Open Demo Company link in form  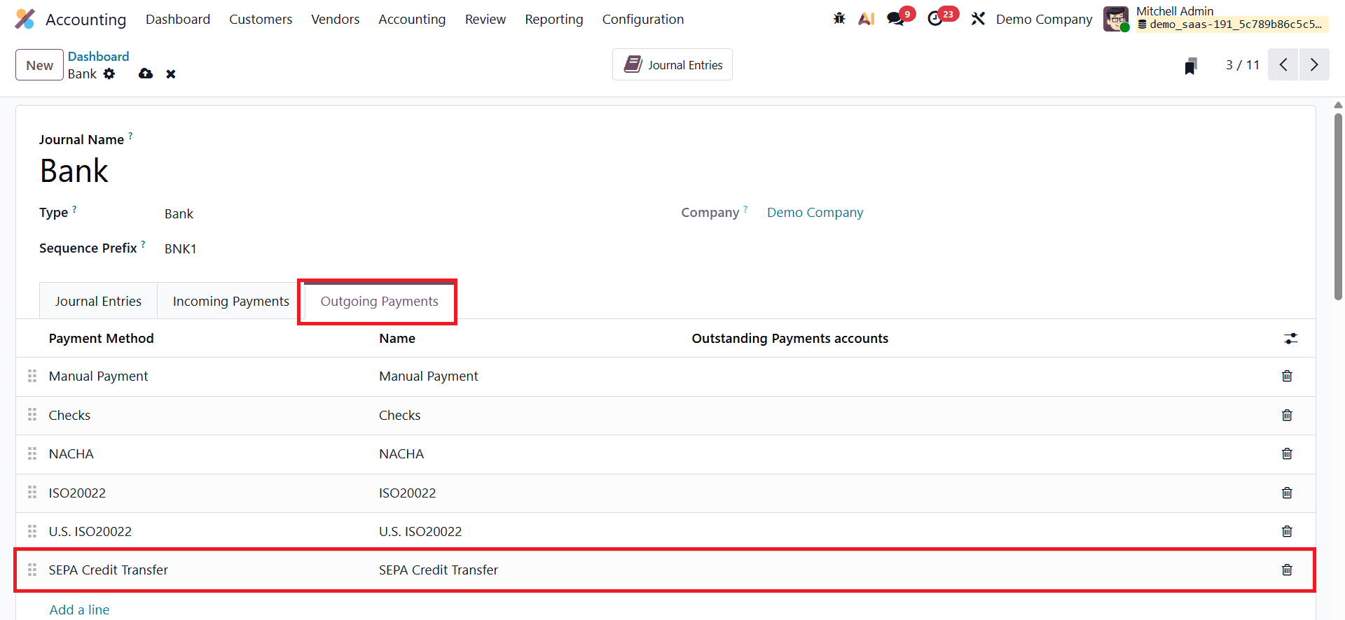[x=815, y=212]
